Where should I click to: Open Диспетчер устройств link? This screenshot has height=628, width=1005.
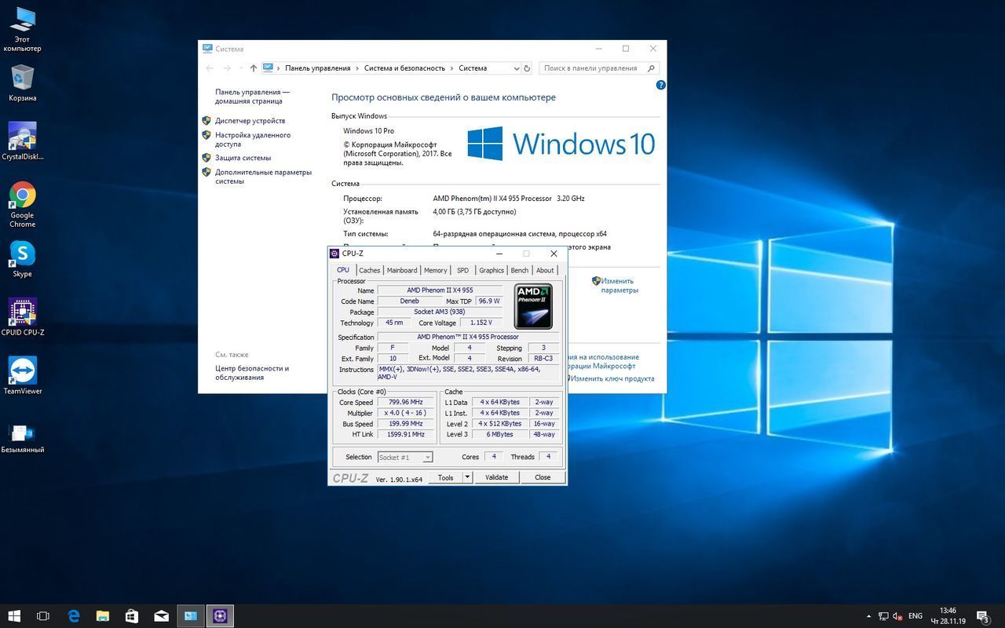[250, 121]
